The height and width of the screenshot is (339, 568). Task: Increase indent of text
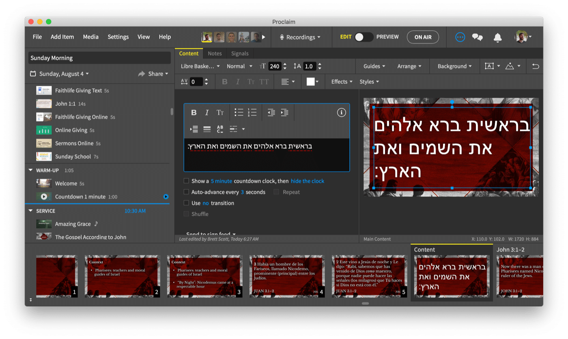284,112
